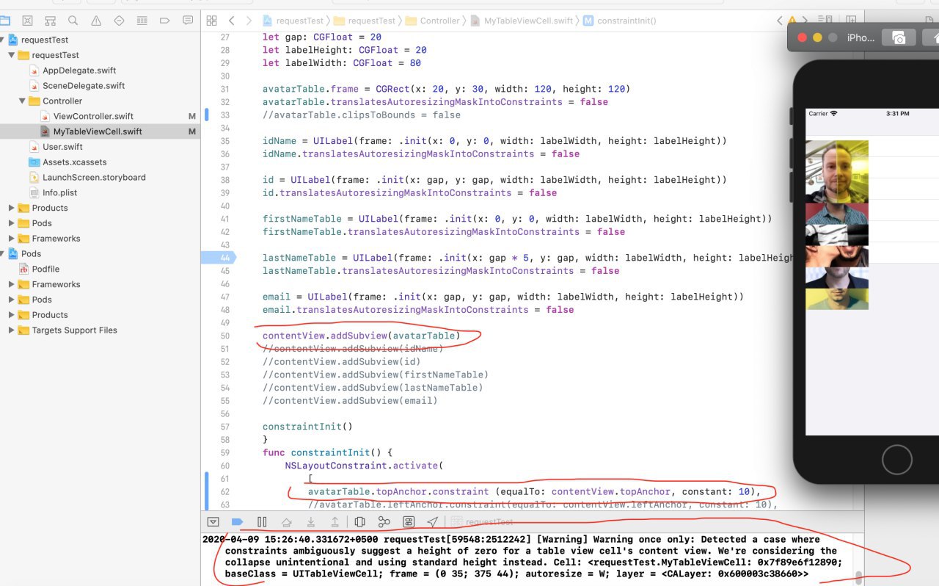This screenshot has width=939, height=586.
Task: Click requestTest process in debug bar
Action: point(481,521)
